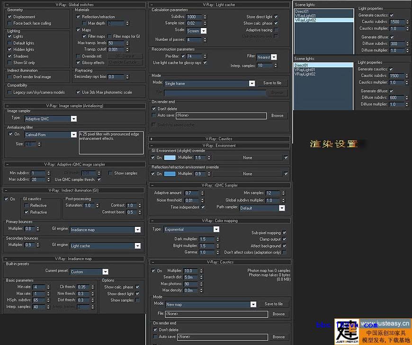Click Light cache Auto save path field
The width and height of the screenshot is (412, 345).
(221, 116)
